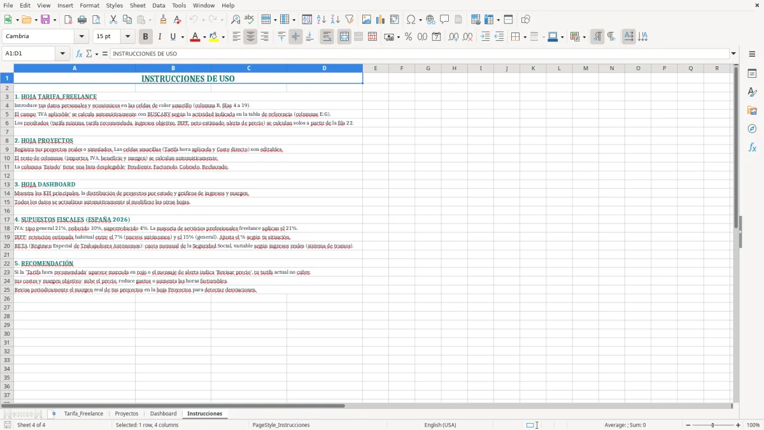The image size is (764, 430).
Task: Toggle underline formatting
Action: 173,37
